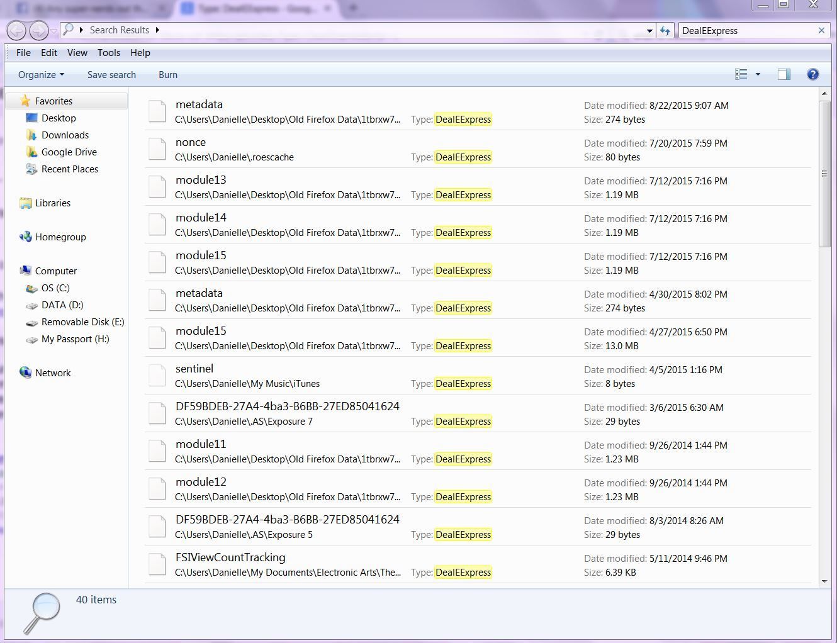Image resolution: width=837 pixels, height=643 pixels.
Task: Click the blue Help question mark icon
Action: tap(813, 74)
